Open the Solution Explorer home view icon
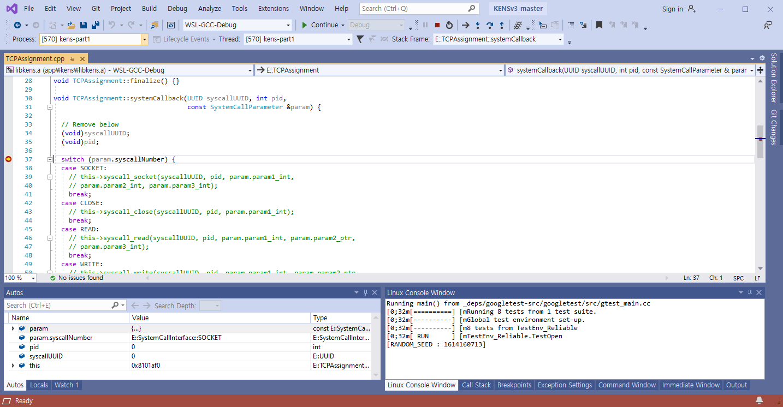Image resolution: width=783 pixels, height=407 pixels. [x=171, y=25]
